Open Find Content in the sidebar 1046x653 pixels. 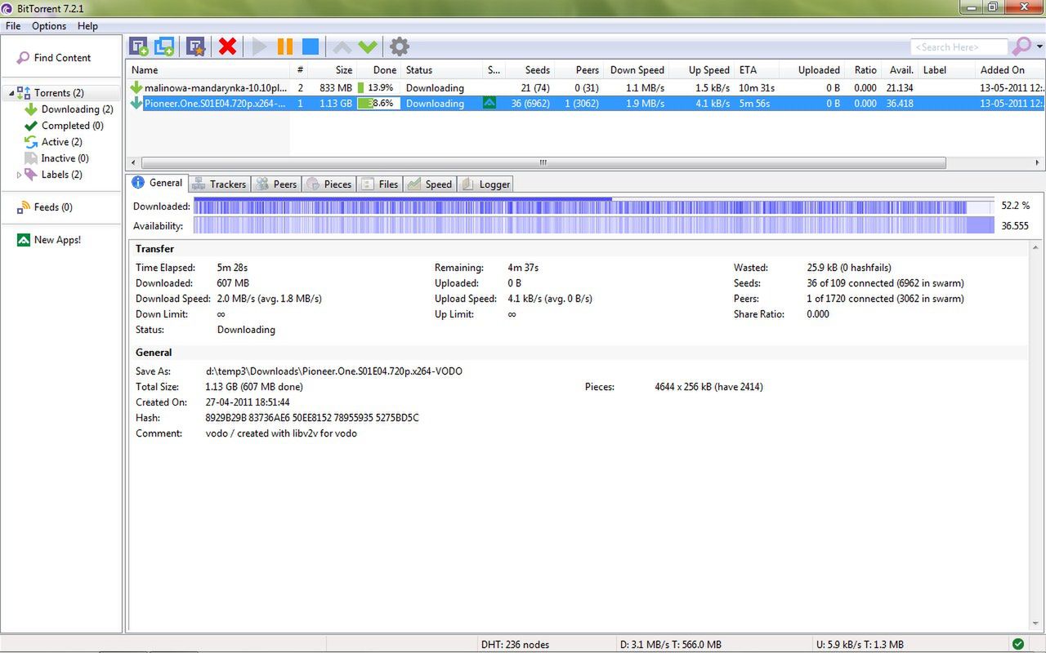tap(54, 58)
